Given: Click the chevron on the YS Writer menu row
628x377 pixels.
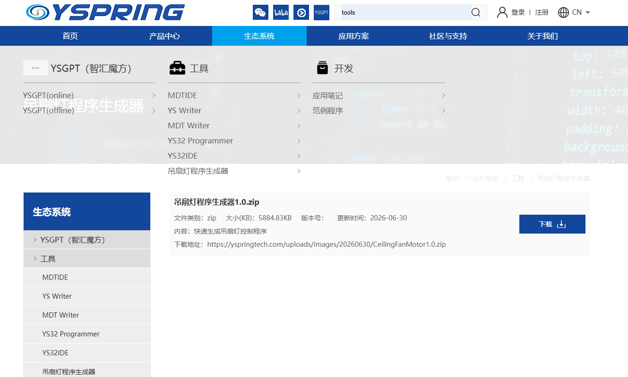Looking at the screenshot, I should tap(299, 110).
